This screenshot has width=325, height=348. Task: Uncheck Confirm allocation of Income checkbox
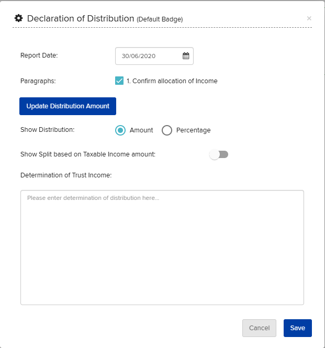119,81
